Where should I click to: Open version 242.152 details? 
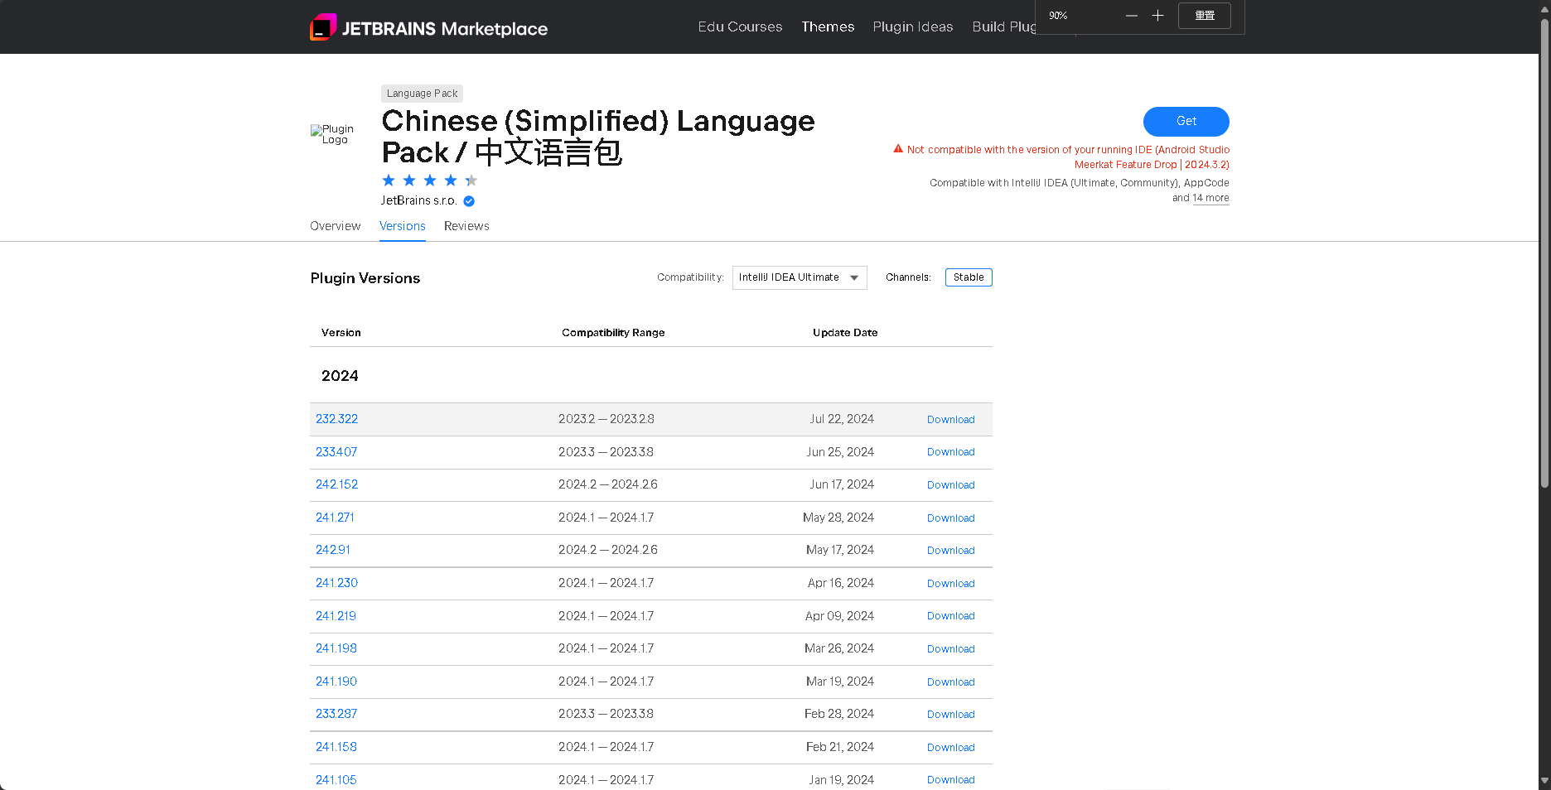[336, 484]
